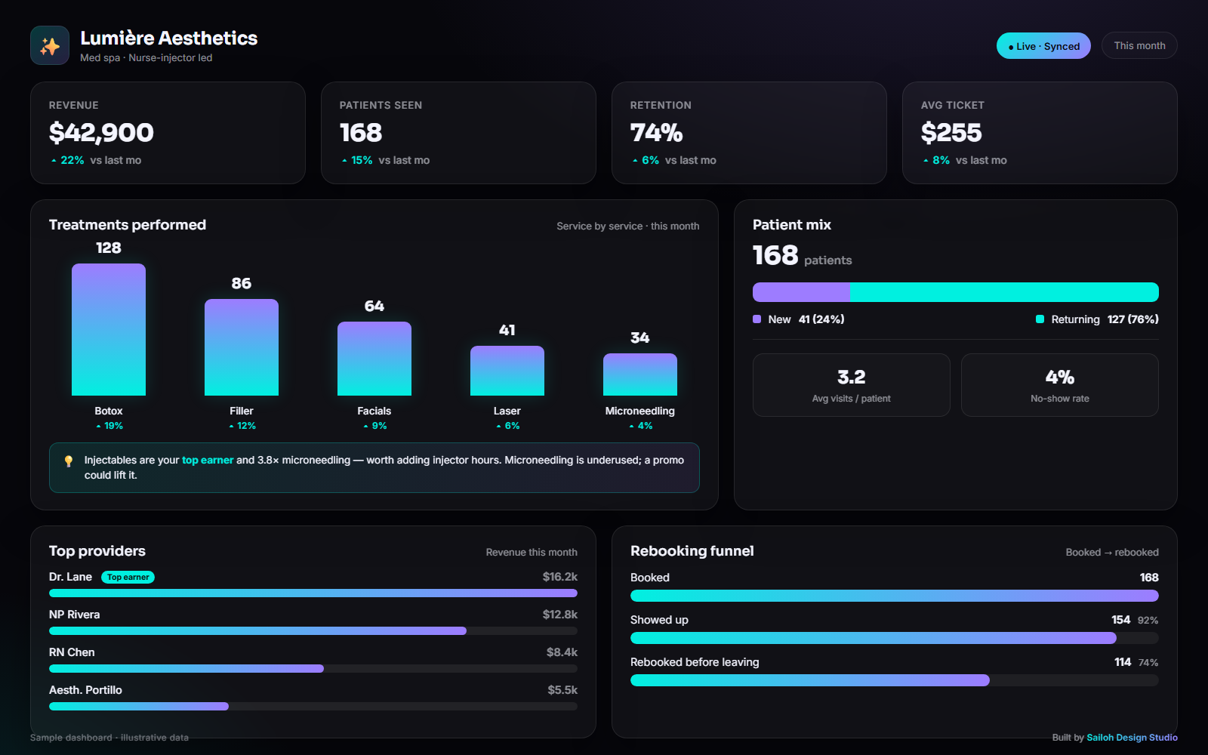Screen dimensions: 1208x755
Task: Click the Botox 19% growth label
Action: [109, 426]
